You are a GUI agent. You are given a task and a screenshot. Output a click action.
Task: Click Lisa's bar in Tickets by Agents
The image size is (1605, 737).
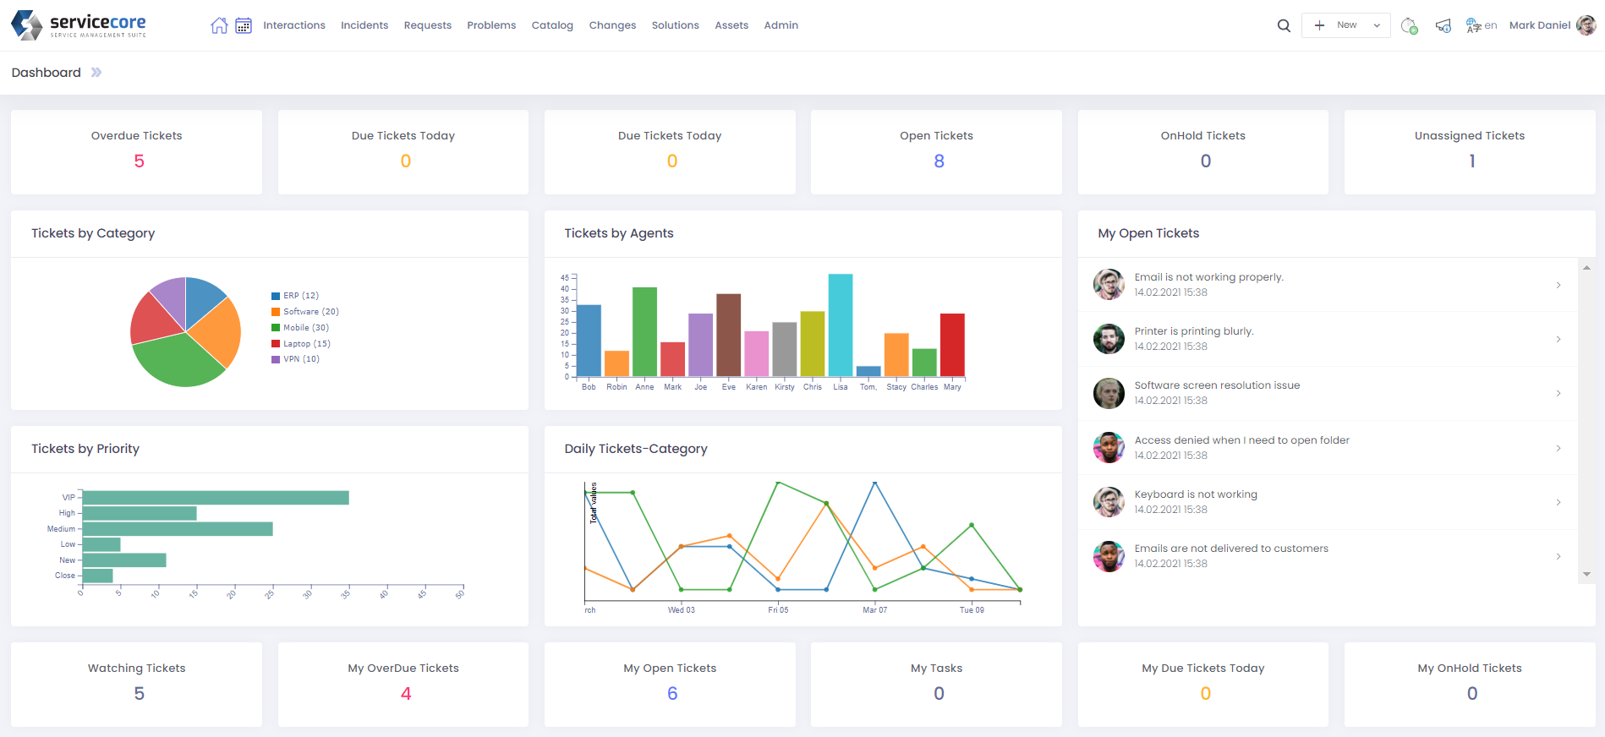841,325
